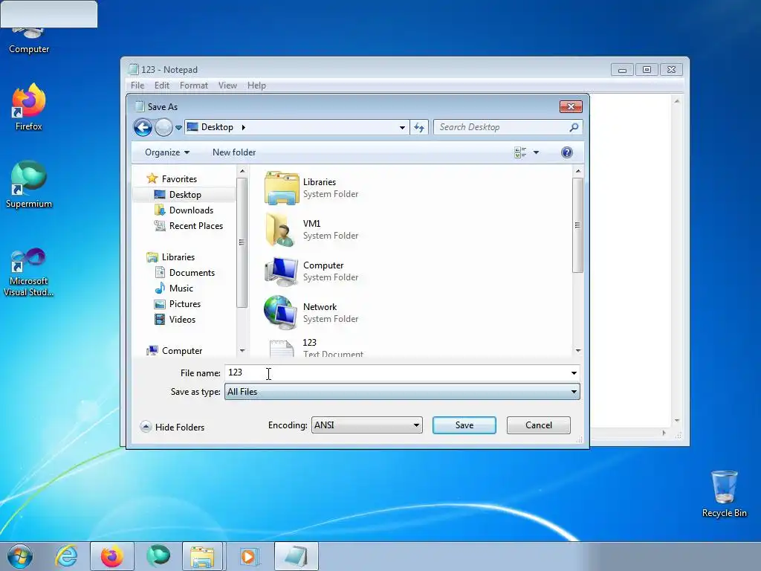Image resolution: width=761 pixels, height=571 pixels.
Task: Open the Save as type combo box
Action: [x=402, y=392]
